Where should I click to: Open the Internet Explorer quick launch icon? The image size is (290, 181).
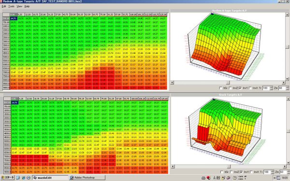pos(23,178)
